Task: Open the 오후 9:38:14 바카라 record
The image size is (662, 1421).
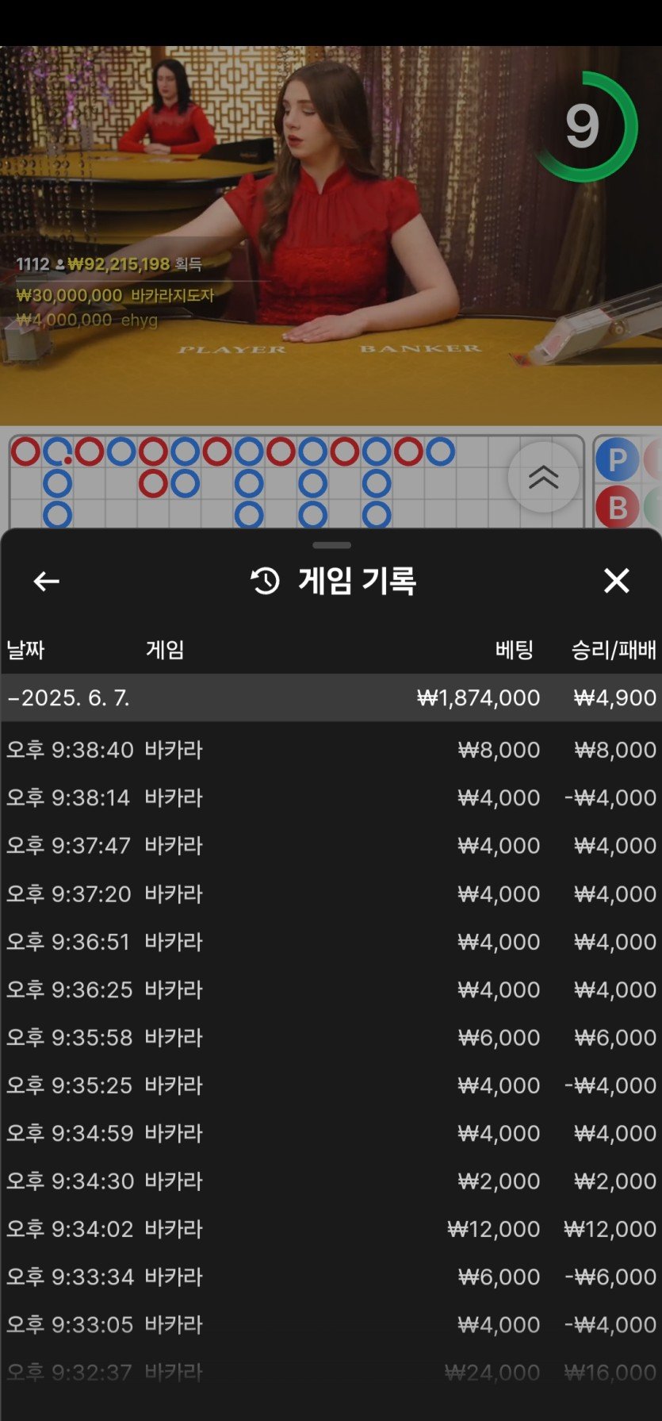Action: (331, 797)
